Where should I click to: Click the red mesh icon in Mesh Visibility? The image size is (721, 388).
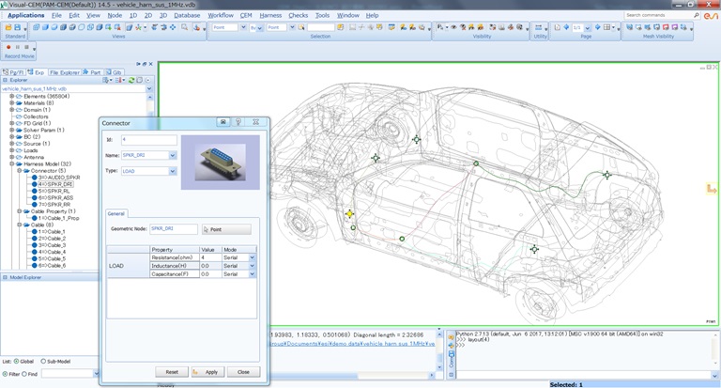tap(666, 27)
